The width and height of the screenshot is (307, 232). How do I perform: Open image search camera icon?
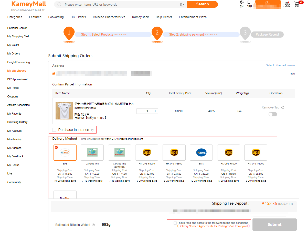coord(183,5)
